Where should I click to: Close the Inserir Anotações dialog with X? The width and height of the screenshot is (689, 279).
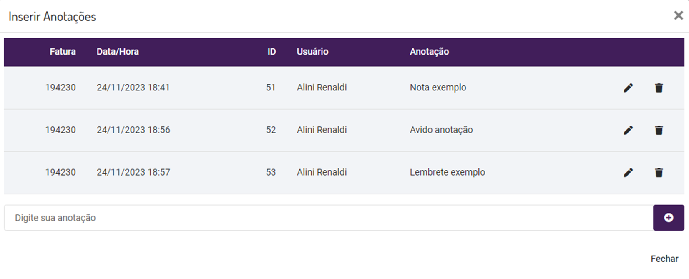679,15
